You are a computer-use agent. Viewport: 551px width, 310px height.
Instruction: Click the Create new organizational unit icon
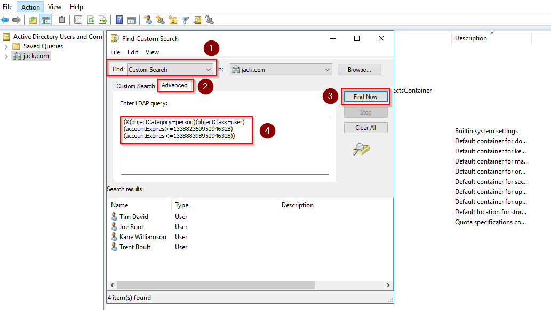point(173,20)
